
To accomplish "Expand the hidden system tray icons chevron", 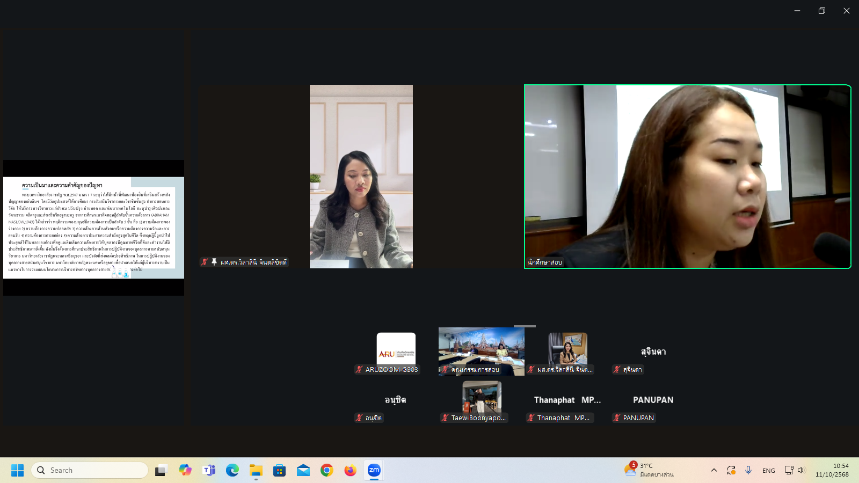I will pyautogui.click(x=714, y=470).
